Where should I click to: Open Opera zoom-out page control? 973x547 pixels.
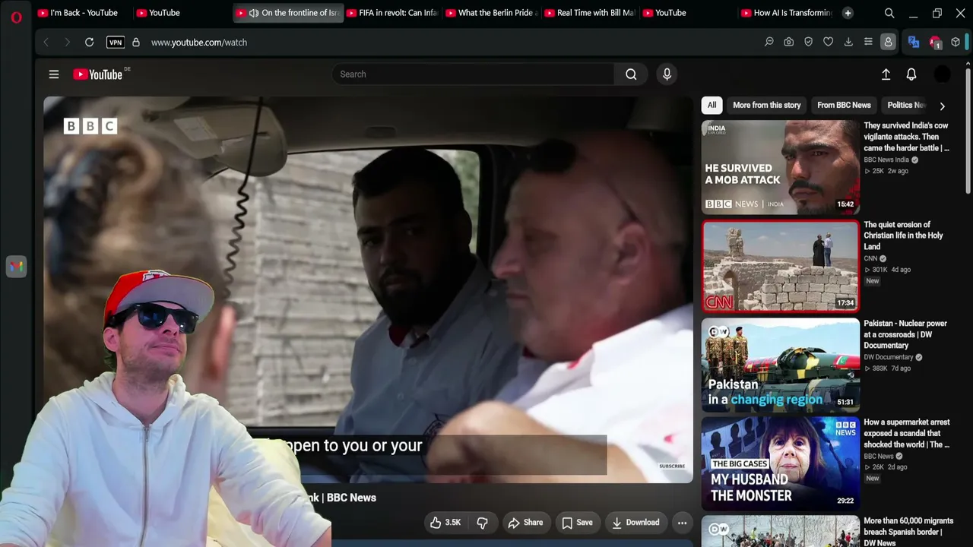[x=769, y=43]
